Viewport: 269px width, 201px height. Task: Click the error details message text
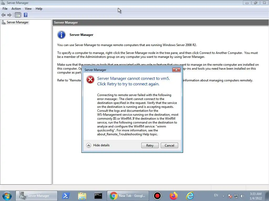(x=138, y=115)
